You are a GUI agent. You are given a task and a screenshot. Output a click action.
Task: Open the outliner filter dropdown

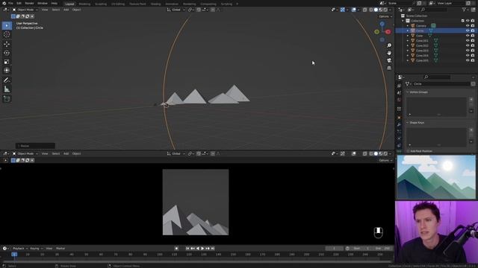465,10
